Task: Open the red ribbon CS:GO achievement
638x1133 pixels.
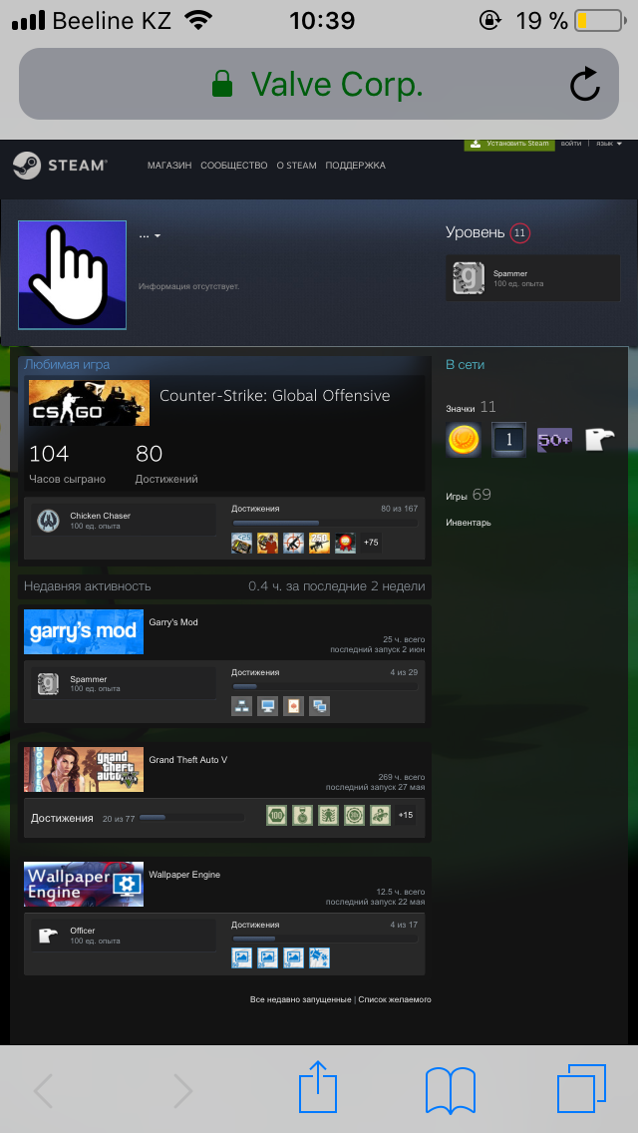Action: click(345, 543)
